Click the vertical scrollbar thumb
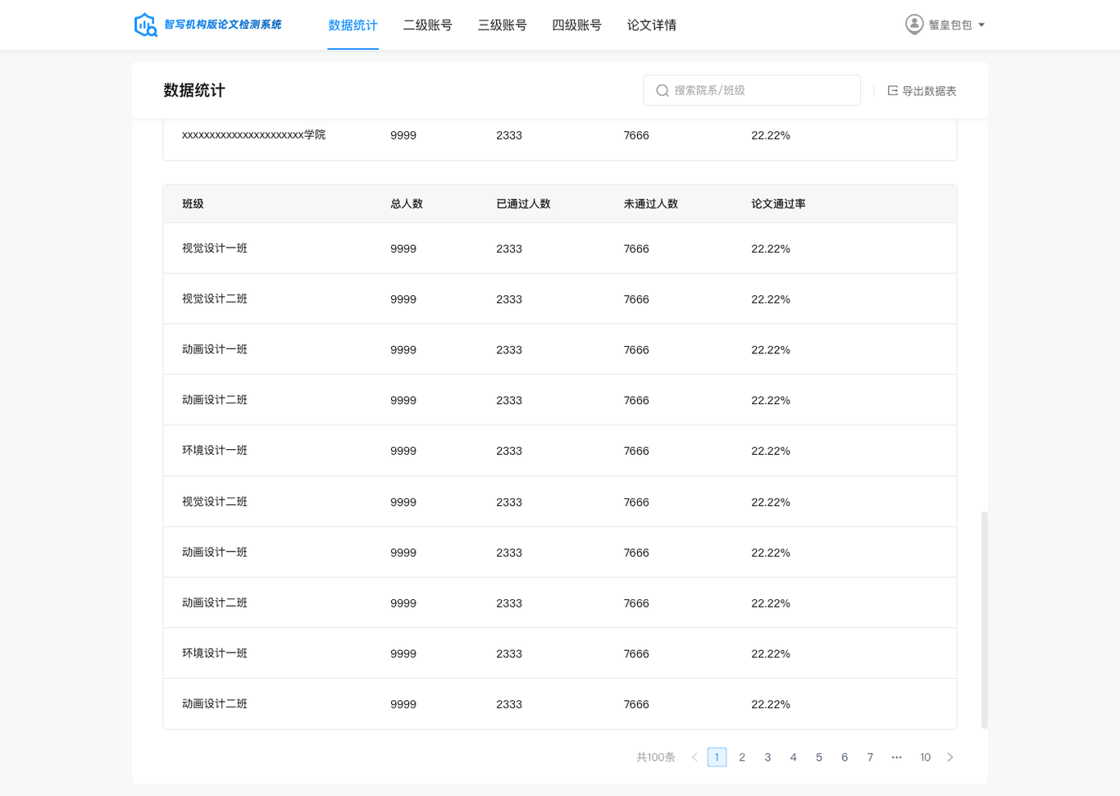1120x796 pixels. coord(984,620)
